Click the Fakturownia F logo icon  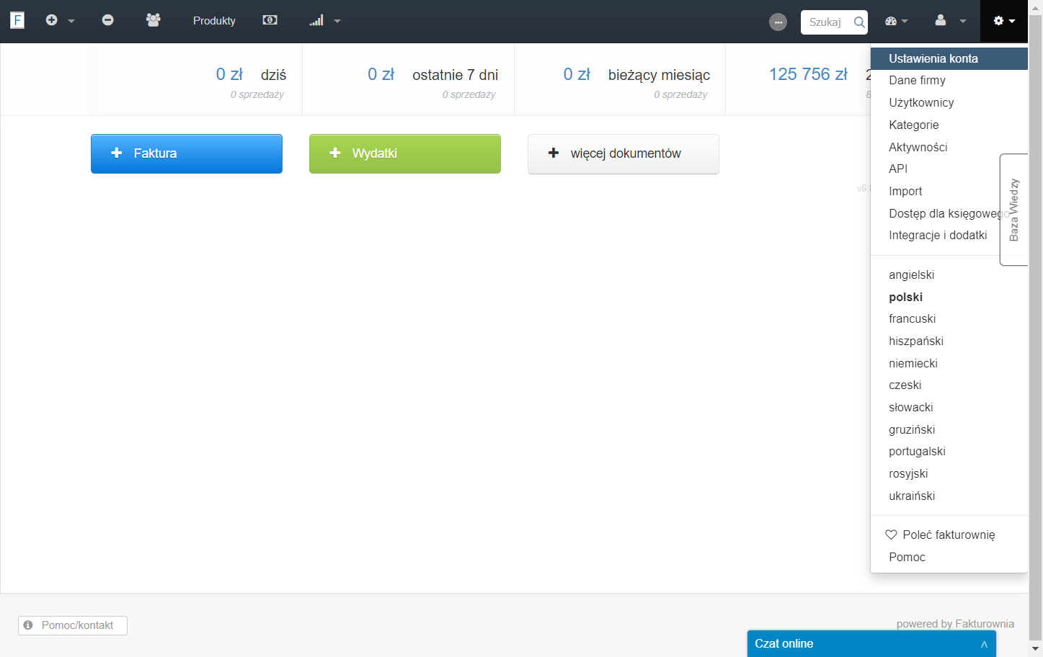pyautogui.click(x=17, y=20)
